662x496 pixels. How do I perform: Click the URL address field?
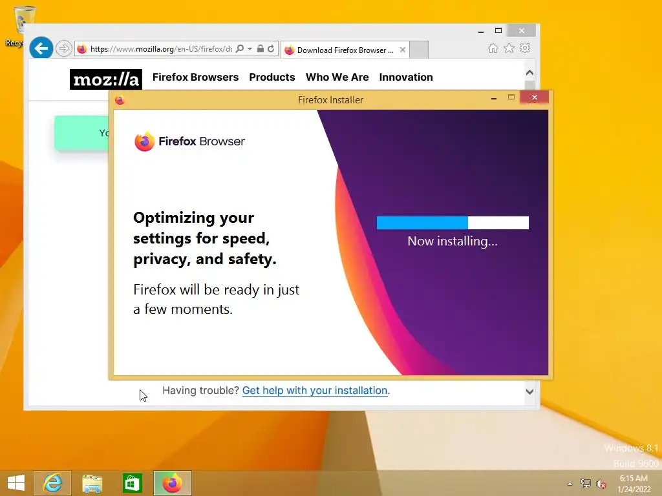coord(161,49)
